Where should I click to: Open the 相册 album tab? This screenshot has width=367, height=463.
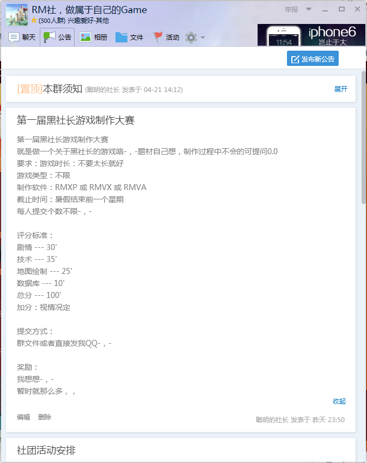click(93, 37)
